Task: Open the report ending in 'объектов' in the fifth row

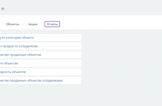Action: click(13, 72)
